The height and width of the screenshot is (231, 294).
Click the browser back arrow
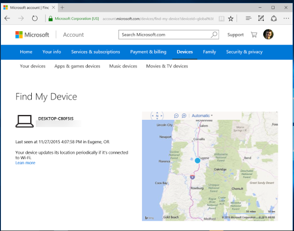[x=7, y=18]
